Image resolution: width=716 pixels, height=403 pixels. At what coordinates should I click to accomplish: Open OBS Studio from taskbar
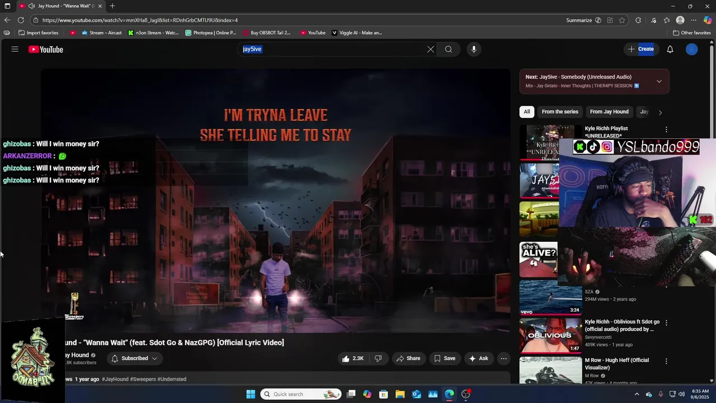pyautogui.click(x=466, y=394)
